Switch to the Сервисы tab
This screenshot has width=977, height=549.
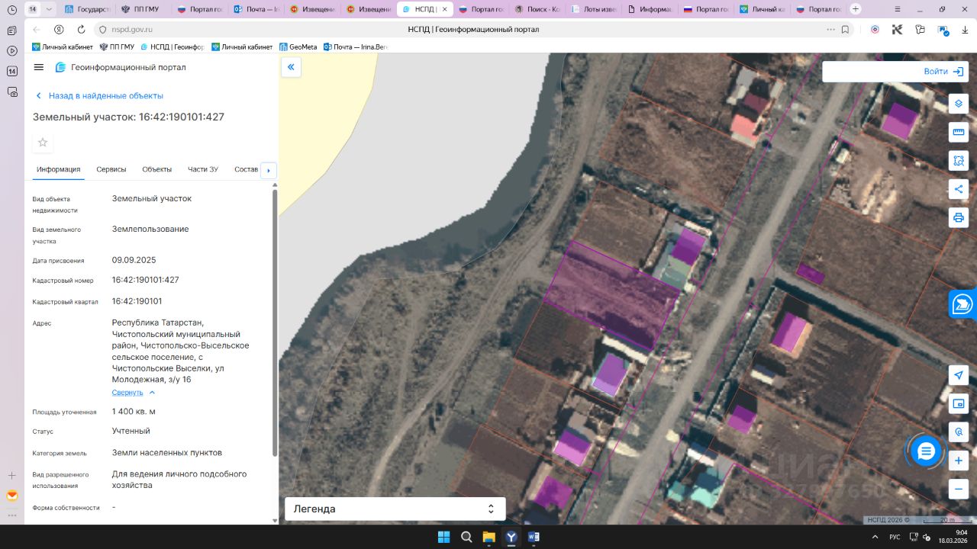(x=111, y=169)
